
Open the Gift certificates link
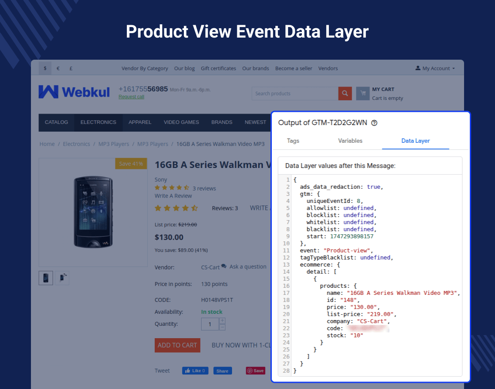218,68
